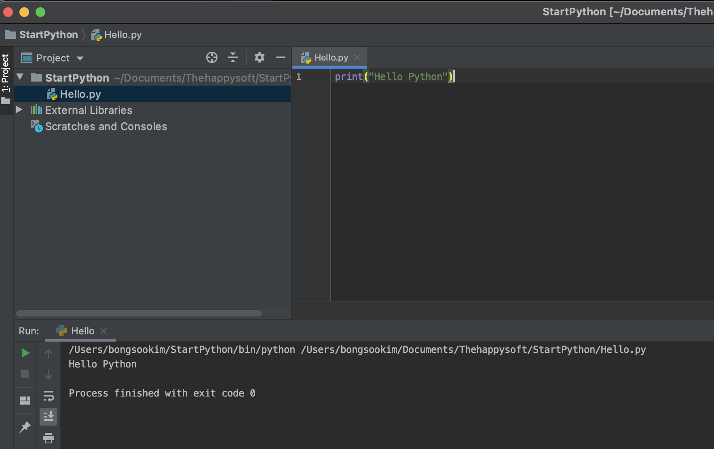Click the macOS yellow minimize window button
The height and width of the screenshot is (449, 714).
(24, 12)
